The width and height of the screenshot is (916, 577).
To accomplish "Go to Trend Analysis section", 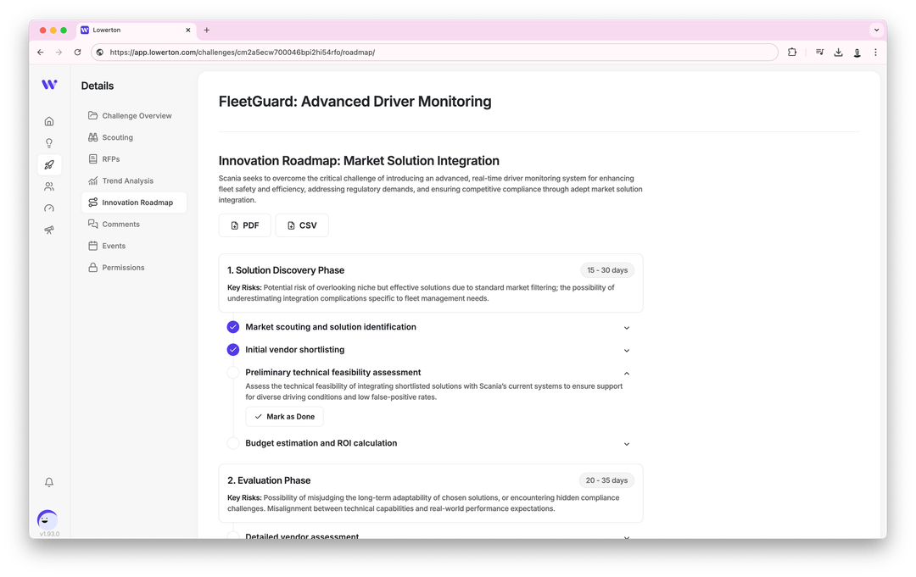I will point(127,180).
